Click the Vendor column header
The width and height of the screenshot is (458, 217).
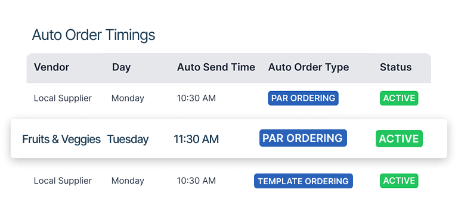point(51,67)
